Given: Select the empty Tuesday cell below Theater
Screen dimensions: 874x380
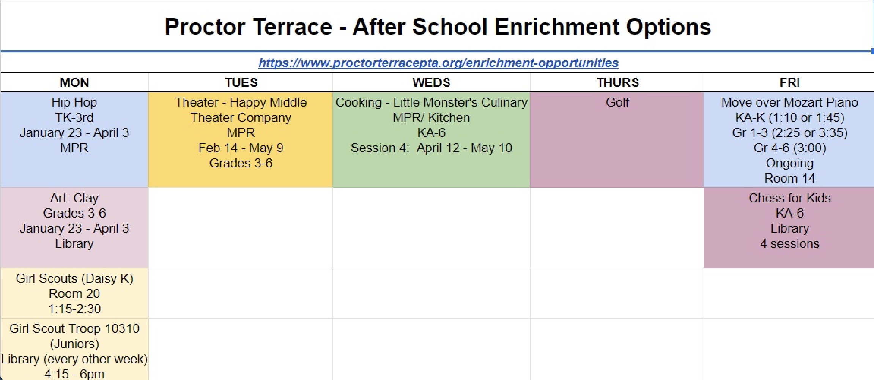Looking at the screenshot, I should [241, 228].
